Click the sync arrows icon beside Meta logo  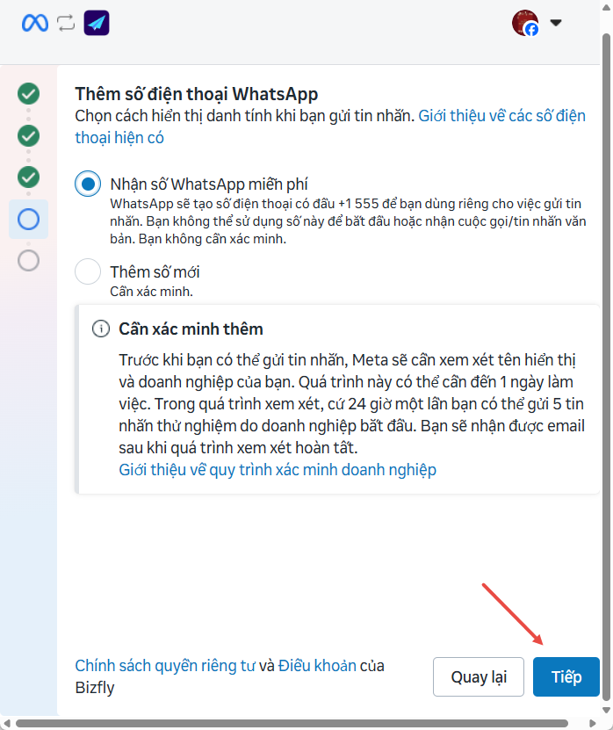point(66,23)
